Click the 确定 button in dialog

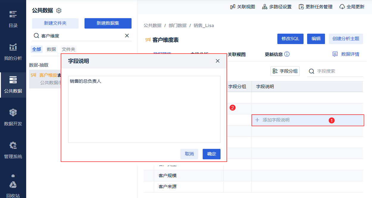212,154
